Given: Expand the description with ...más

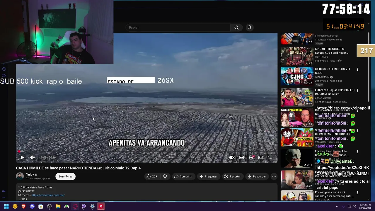Looking at the screenshot, I should (x=23, y=199).
